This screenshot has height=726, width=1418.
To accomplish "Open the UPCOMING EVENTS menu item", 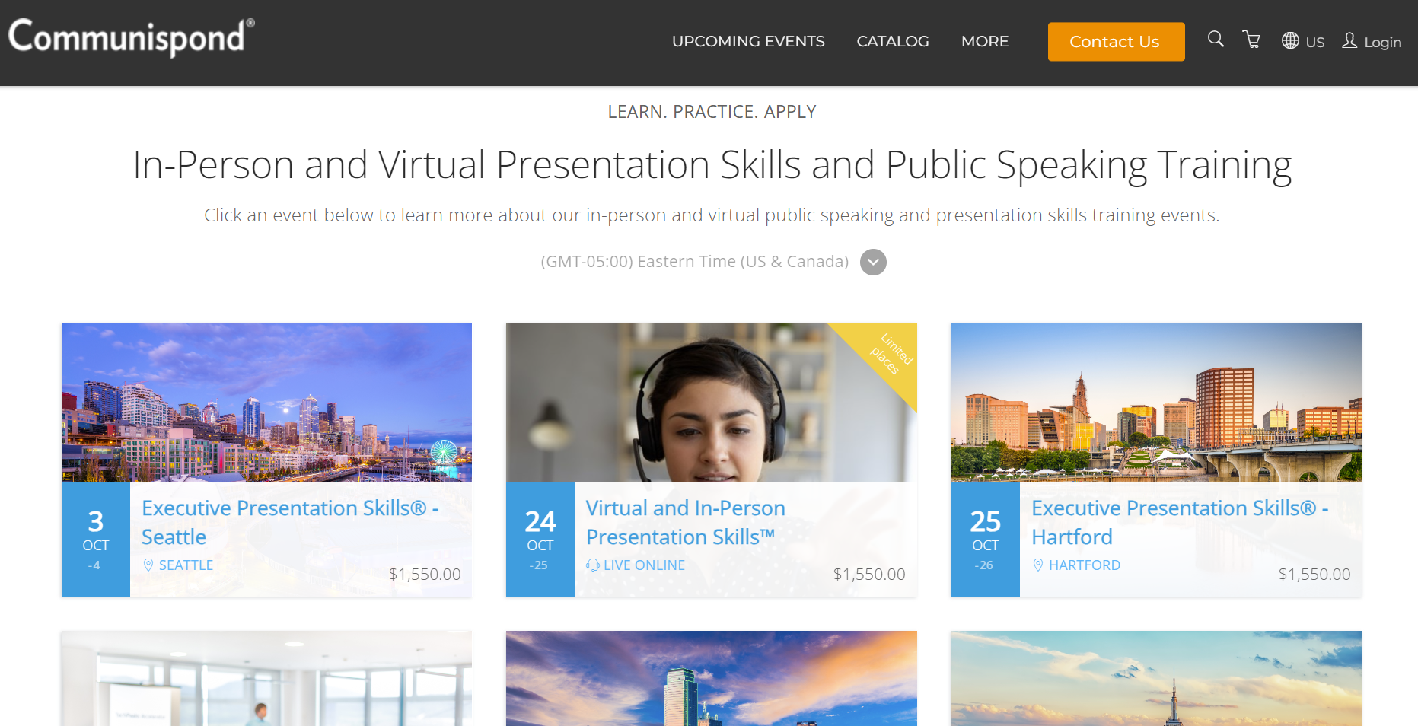I will click(x=748, y=42).
